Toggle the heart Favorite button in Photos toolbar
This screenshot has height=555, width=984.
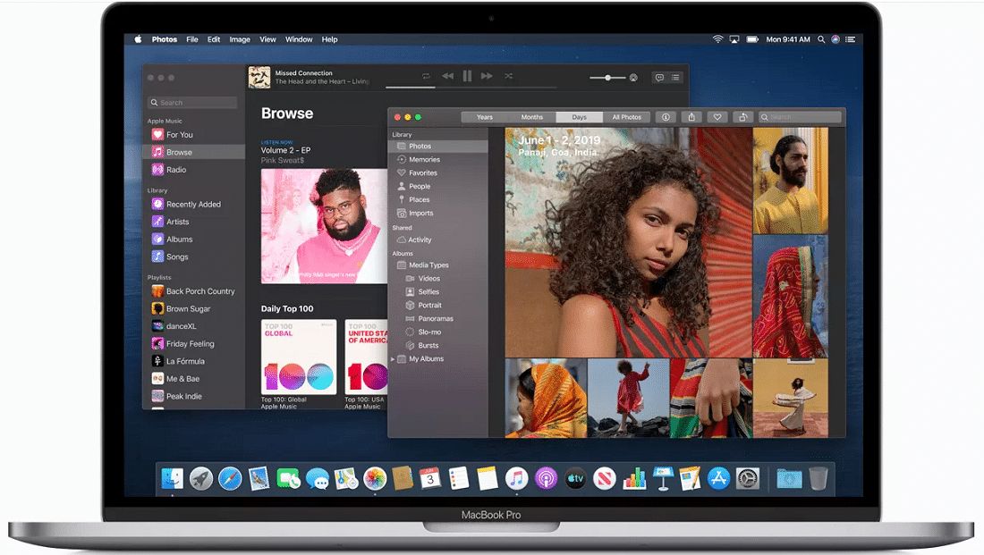717,117
